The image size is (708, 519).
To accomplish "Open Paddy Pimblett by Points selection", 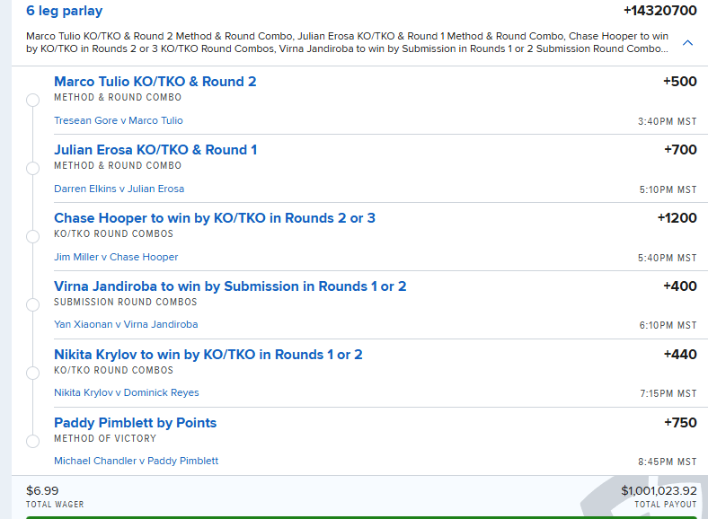I will click(136, 423).
